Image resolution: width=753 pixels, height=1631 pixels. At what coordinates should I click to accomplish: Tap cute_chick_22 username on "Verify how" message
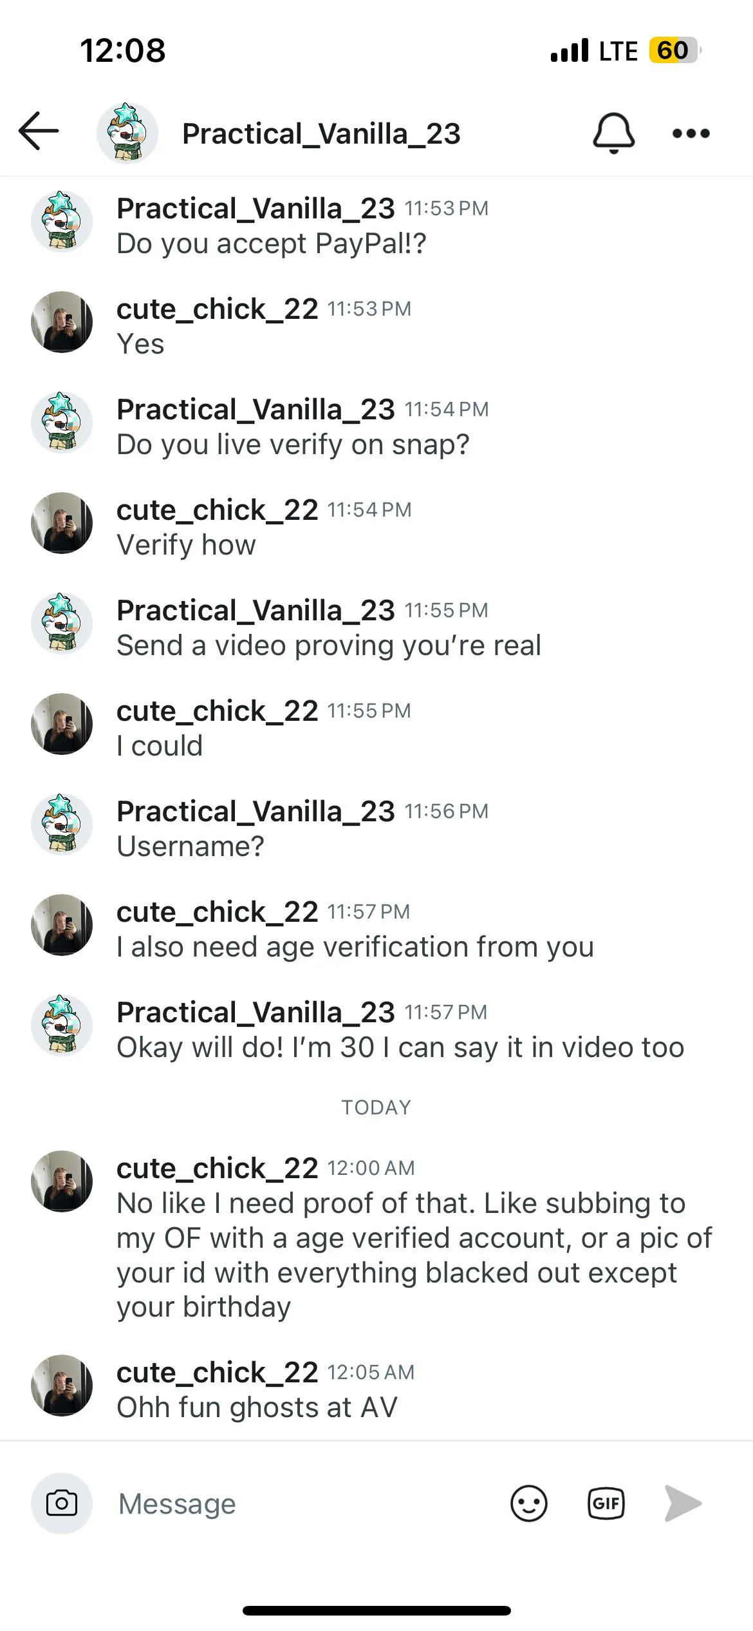click(217, 510)
